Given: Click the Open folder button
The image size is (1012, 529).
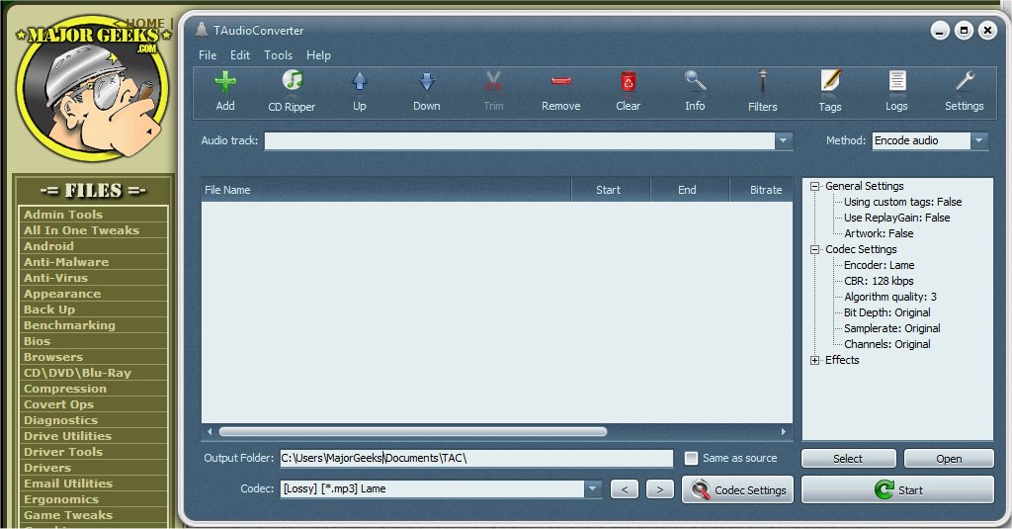Looking at the screenshot, I should point(949,459).
